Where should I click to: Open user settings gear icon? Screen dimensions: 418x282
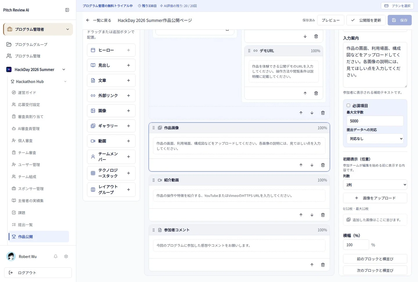click(x=66, y=256)
